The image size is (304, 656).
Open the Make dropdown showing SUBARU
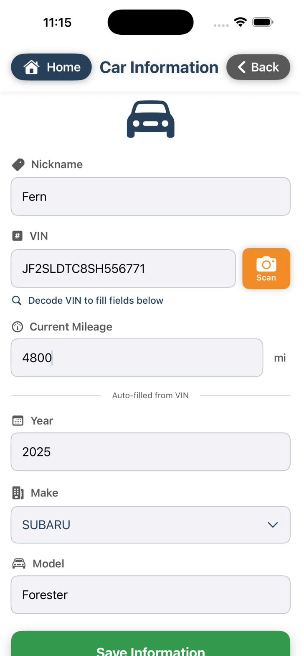click(x=142, y=525)
